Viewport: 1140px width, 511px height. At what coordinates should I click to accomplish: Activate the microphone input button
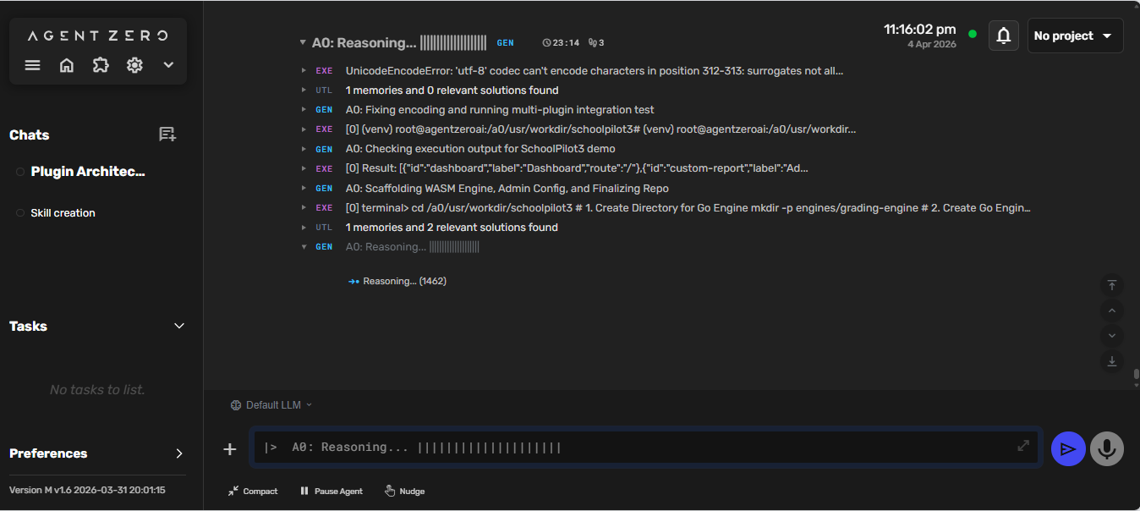point(1106,448)
